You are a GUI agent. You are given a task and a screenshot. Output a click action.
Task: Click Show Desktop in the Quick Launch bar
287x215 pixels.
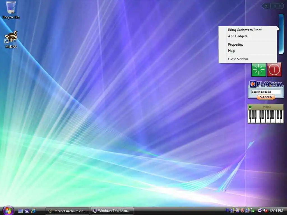(20, 211)
